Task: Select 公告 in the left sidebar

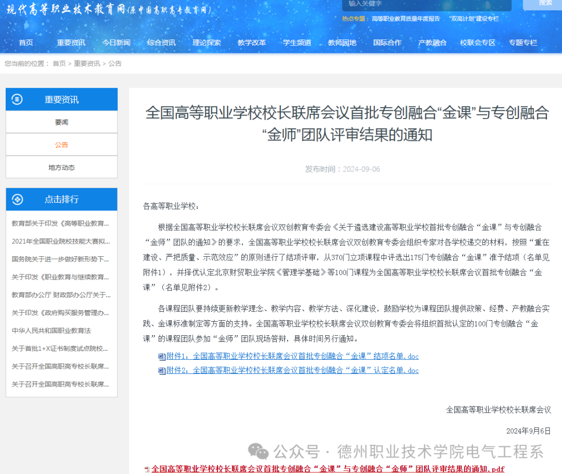Action: [x=61, y=144]
